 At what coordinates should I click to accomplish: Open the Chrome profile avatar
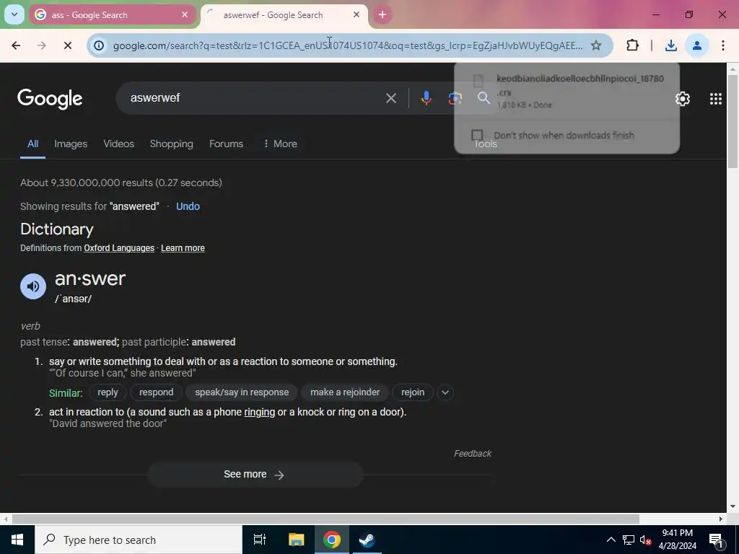pos(697,45)
